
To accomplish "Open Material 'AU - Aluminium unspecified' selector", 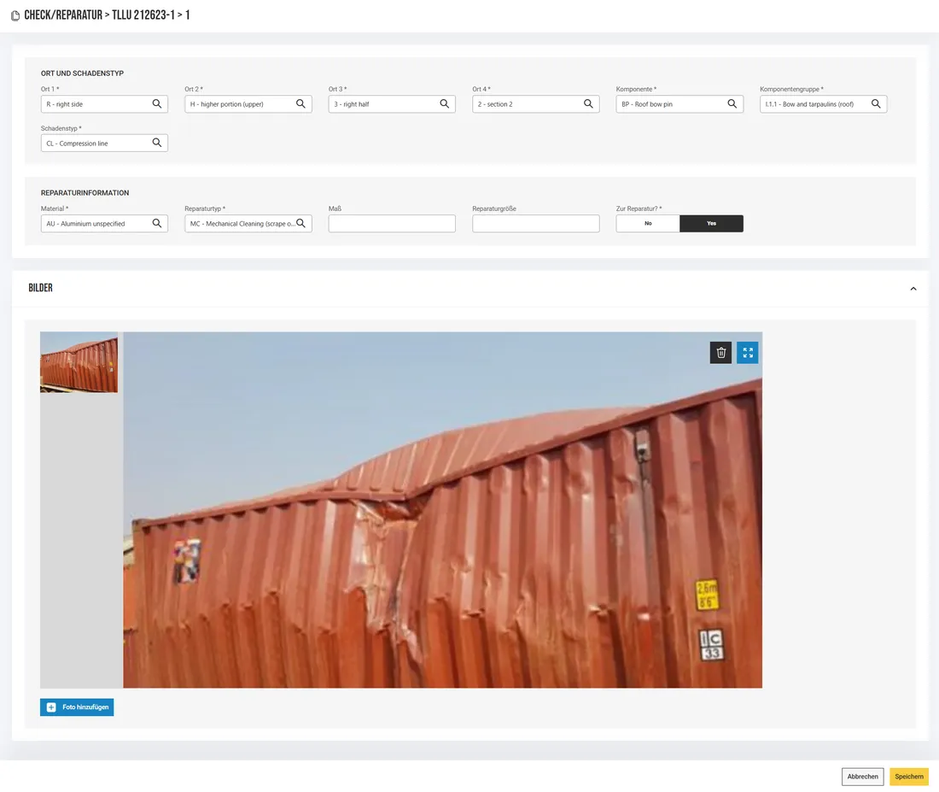I will coord(104,224).
